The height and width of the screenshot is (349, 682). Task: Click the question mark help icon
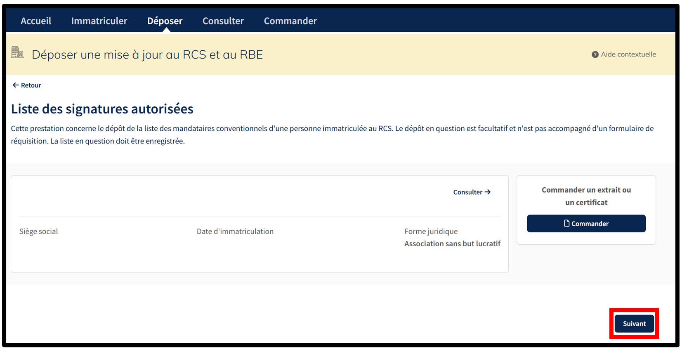pyautogui.click(x=595, y=54)
